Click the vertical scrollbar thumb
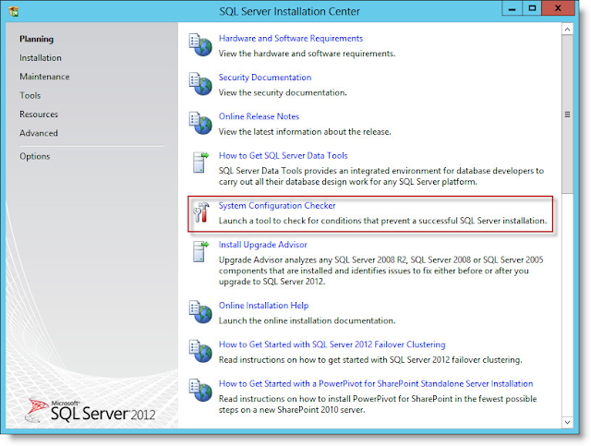 pos(567,115)
